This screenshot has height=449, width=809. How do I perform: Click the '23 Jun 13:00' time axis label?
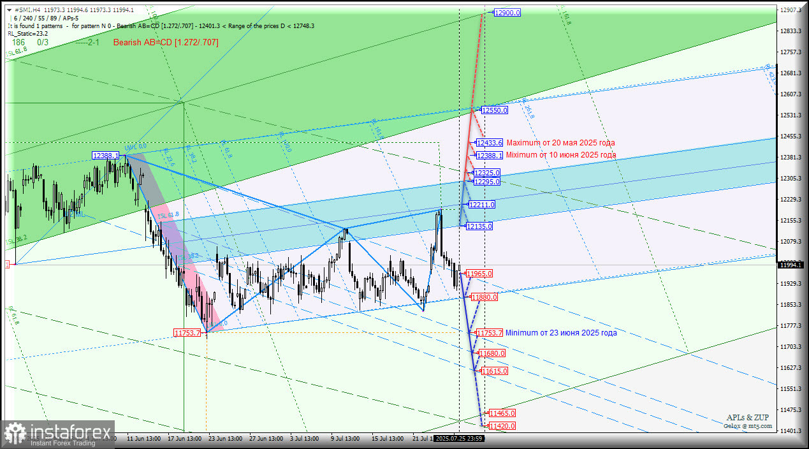coord(226,439)
